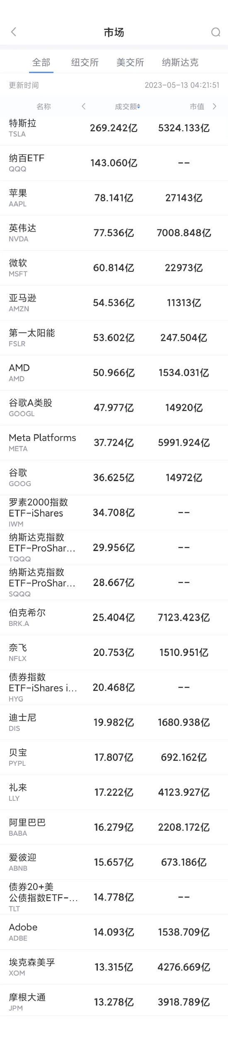228x1043 pixels.
Task: Open the Meta Platforms stock entry
Action: click(x=114, y=443)
